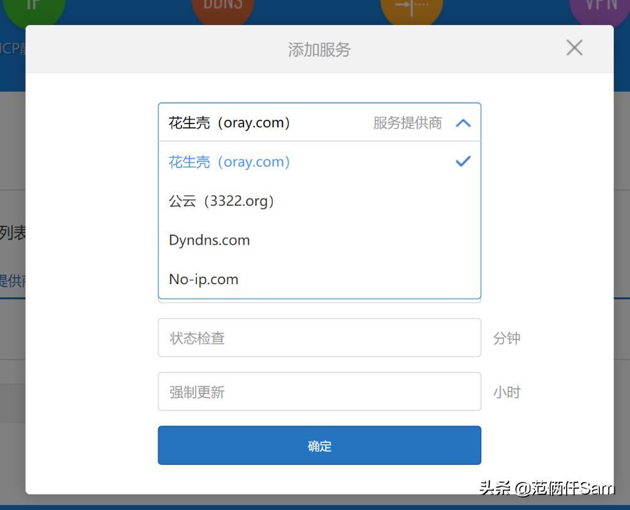Viewport: 630px width, 510px height.
Task: Select the highlighted 花生壳（oray.com）list option
Action: (229, 161)
